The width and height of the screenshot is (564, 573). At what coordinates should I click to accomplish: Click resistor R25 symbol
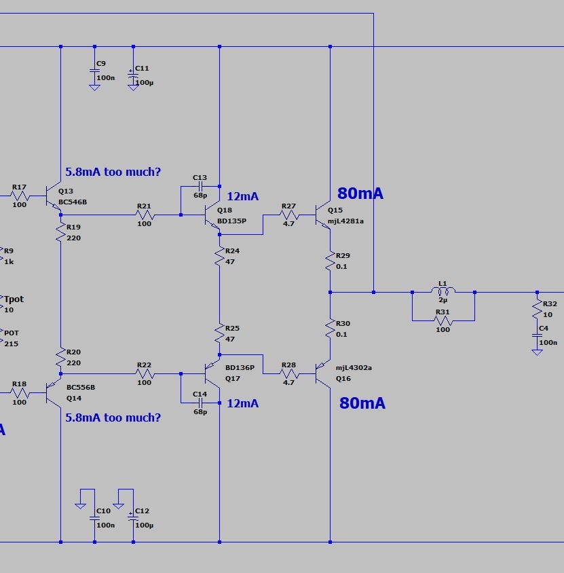pyautogui.click(x=219, y=333)
